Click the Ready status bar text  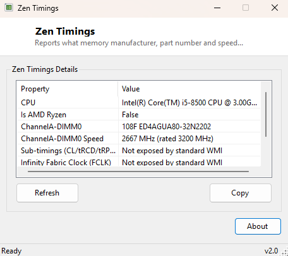pos(11,251)
